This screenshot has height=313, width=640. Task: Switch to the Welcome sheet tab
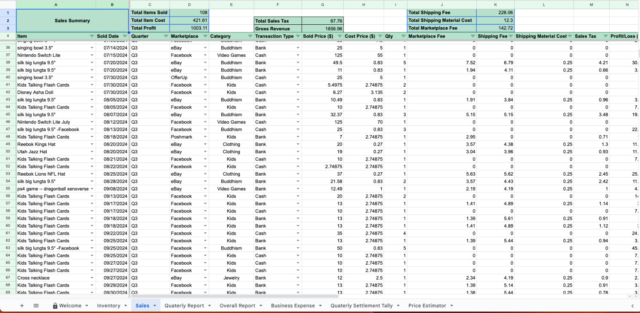tap(70, 305)
